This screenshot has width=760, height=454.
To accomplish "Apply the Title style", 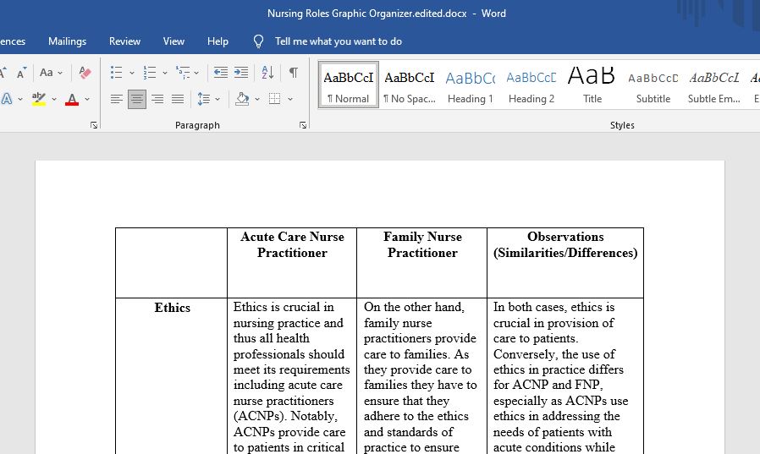I will pyautogui.click(x=592, y=85).
